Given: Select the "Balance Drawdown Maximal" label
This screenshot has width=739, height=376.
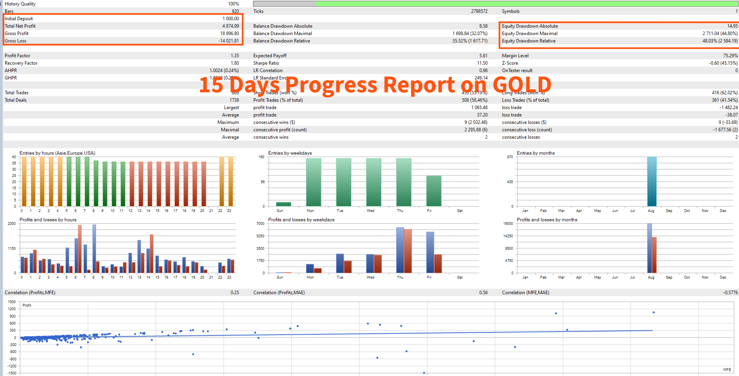Looking at the screenshot, I should tap(283, 34).
